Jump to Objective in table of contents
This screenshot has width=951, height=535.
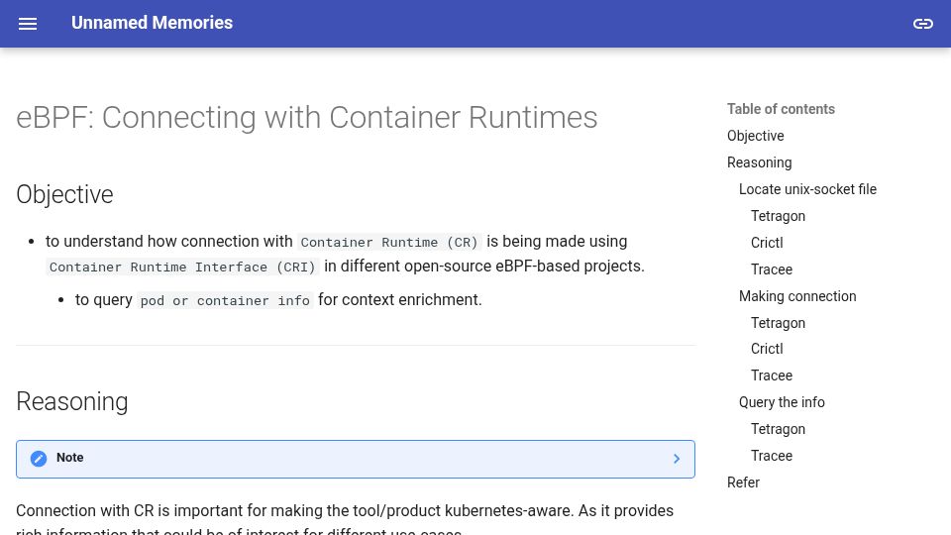(755, 136)
